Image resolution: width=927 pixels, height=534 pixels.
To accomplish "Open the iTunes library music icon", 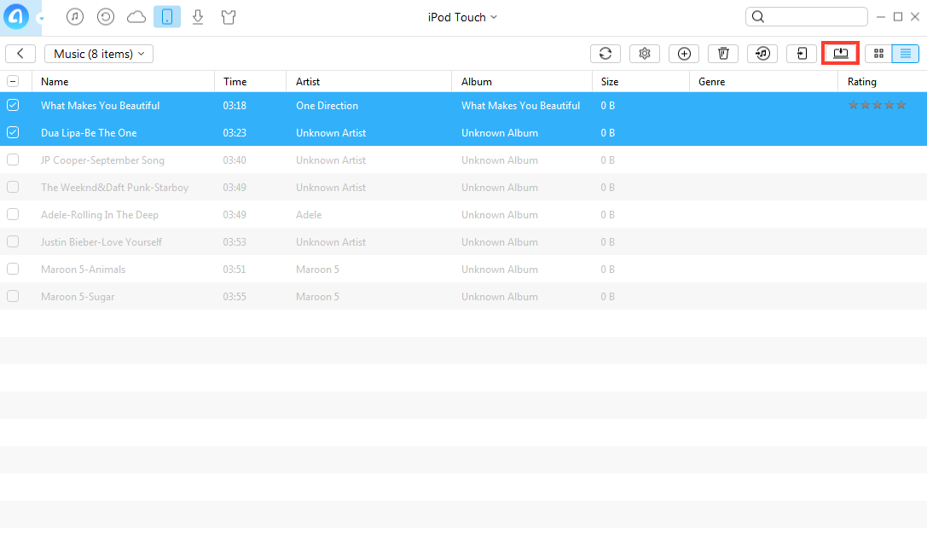I will pos(74,17).
